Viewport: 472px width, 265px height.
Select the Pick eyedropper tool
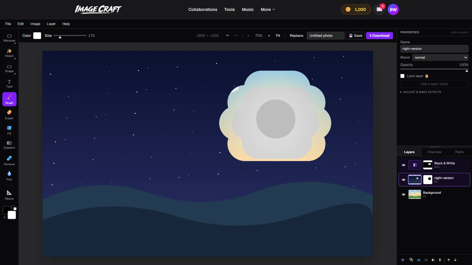tap(9, 176)
